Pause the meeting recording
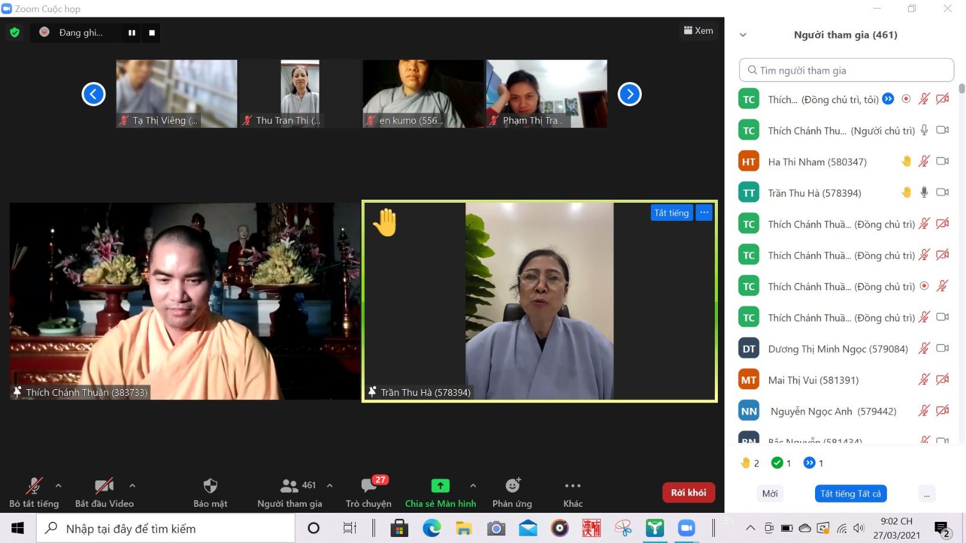The height and width of the screenshot is (543, 966). [132, 33]
